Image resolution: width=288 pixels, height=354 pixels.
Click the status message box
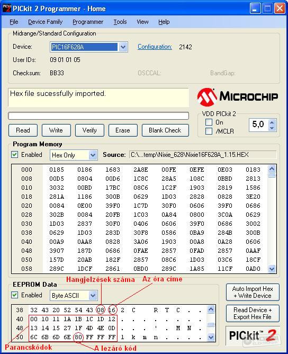pyautogui.click(x=98, y=98)
